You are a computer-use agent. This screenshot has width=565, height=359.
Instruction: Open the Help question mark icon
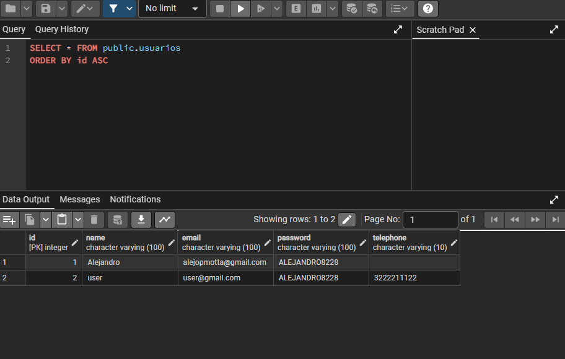[428, 9]
